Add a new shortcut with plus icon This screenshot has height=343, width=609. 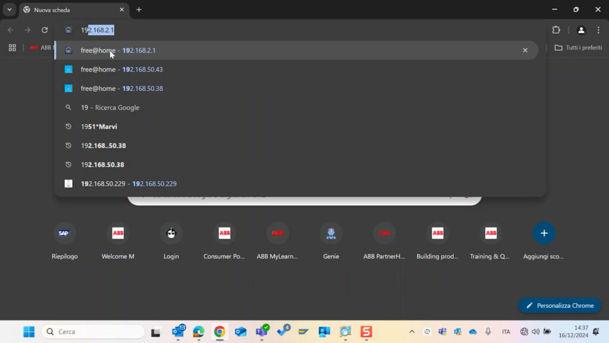(x=544, y=233)
